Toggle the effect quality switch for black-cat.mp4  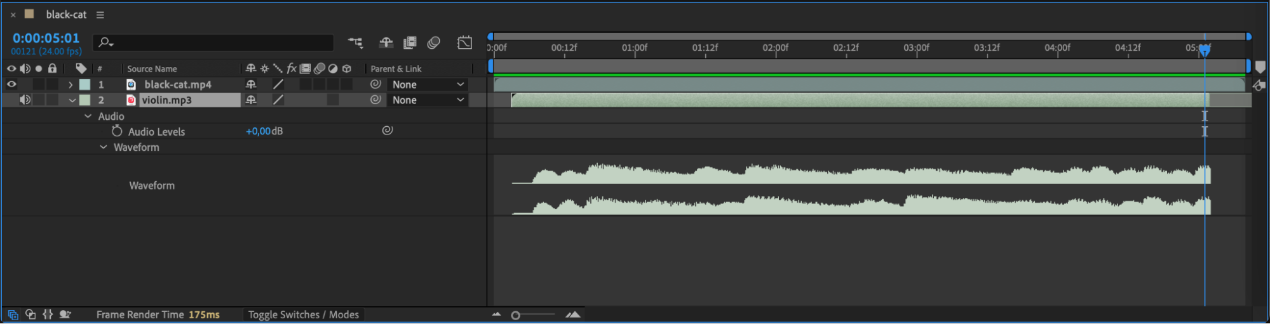[278, 84]
